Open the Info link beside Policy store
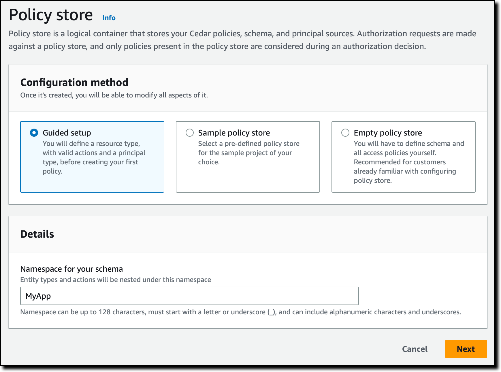 109,18
